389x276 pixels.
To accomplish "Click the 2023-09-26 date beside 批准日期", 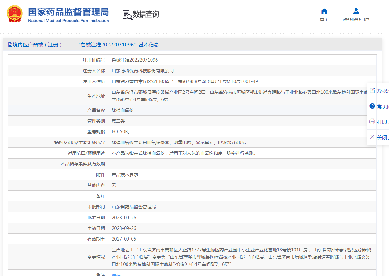I will pyautogui.click(x=124, y=218).
